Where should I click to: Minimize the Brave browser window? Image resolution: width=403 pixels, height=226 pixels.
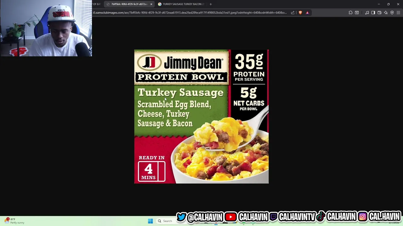[x=379, y=4]
